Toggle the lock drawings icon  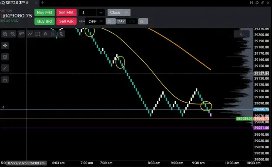point(5,80)
